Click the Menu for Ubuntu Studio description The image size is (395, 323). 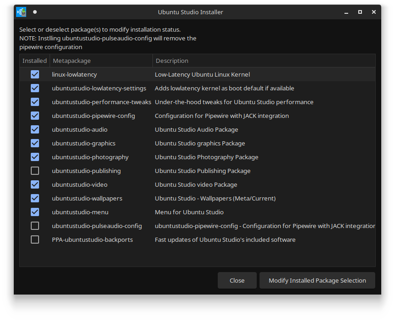click(189, 212)
